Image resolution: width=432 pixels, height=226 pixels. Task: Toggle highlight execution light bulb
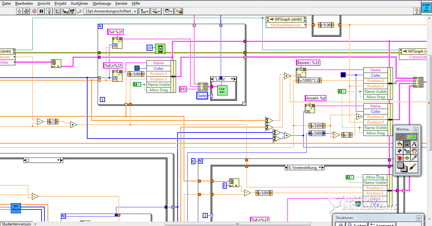[x=49, y=11]
